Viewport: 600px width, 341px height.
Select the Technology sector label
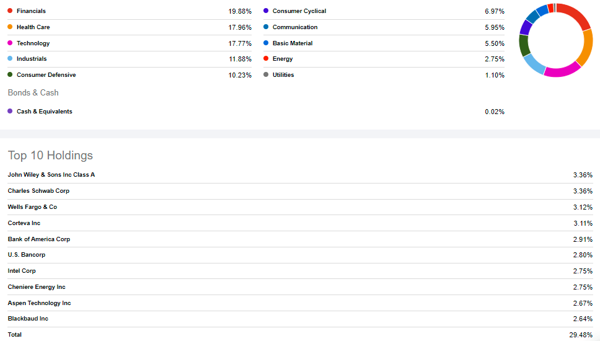click(33, 43)
